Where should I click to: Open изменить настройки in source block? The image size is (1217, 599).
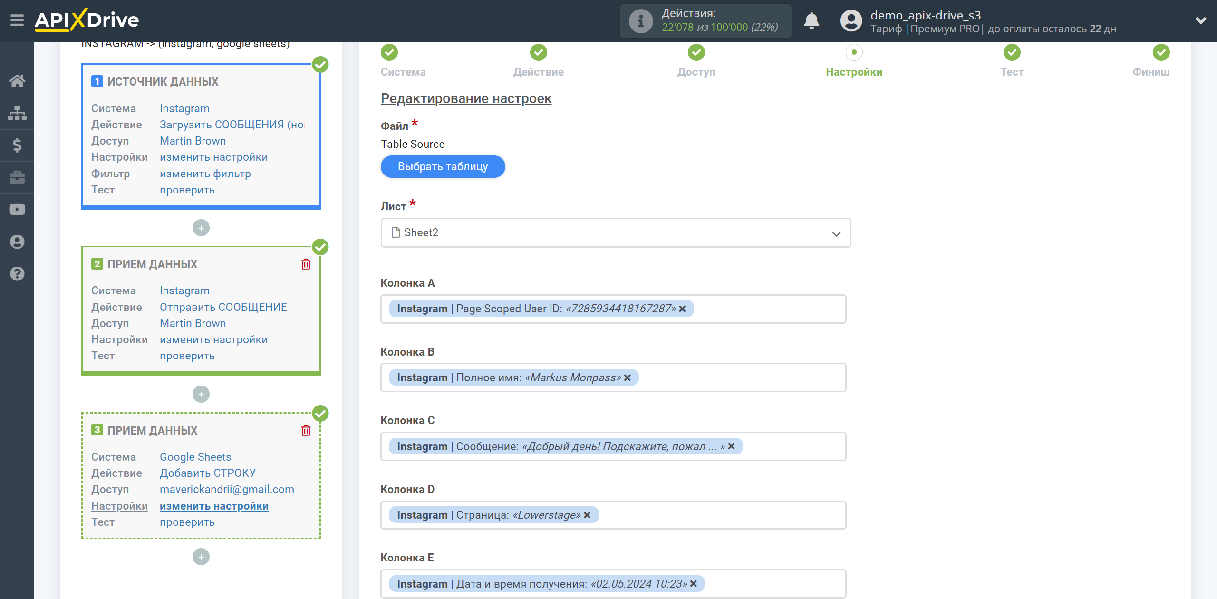pos(213,157)
